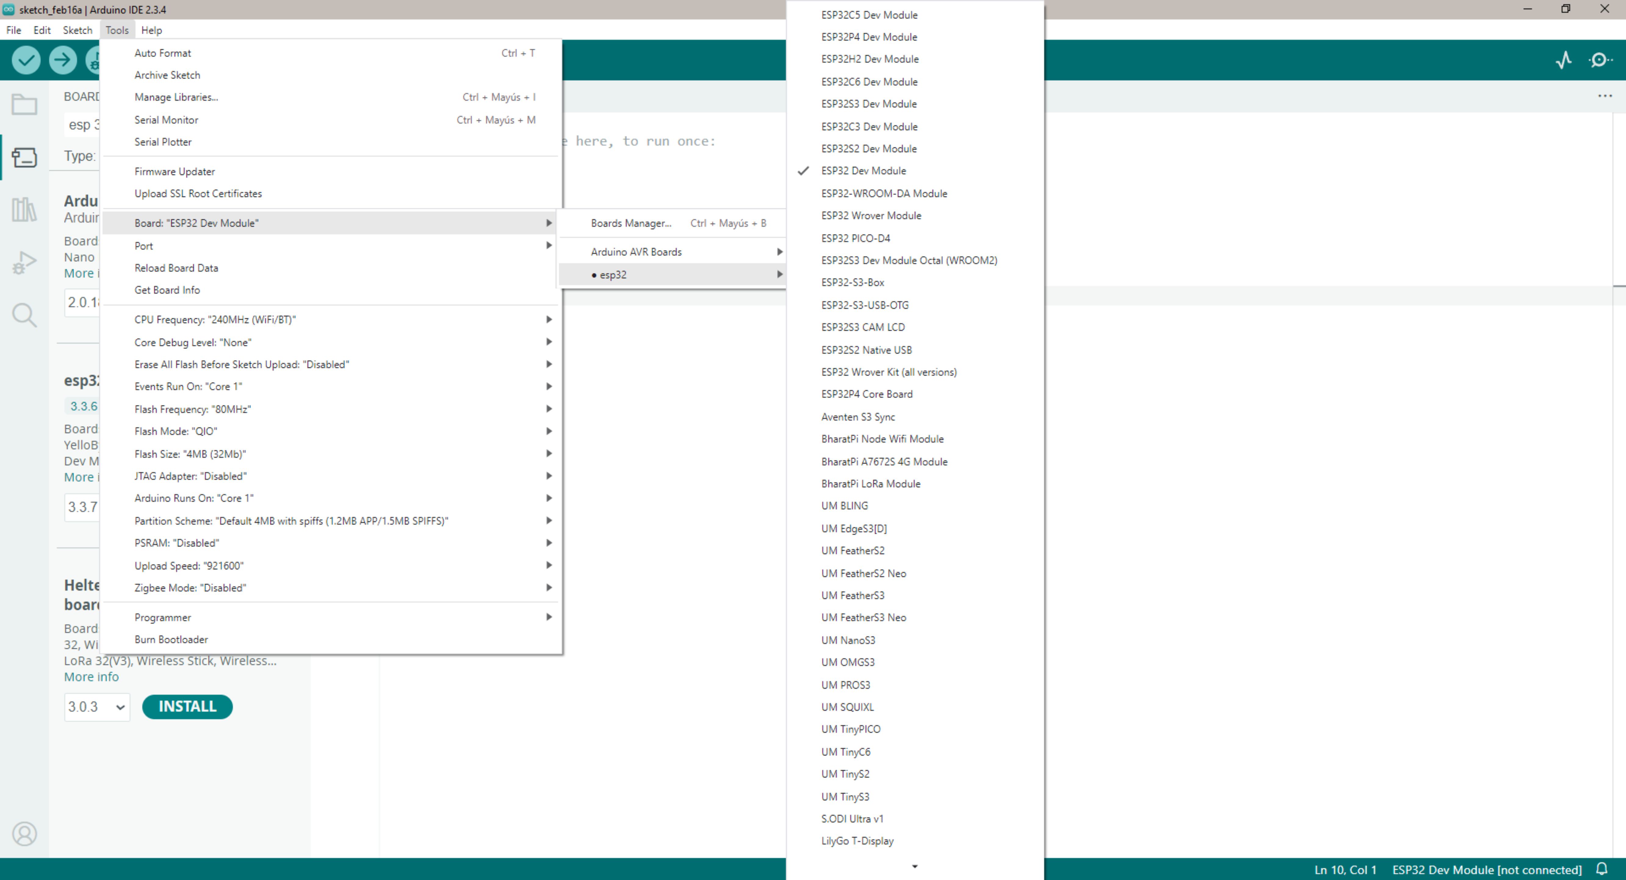Image resolution: width=1626 pixels, height=880 pixels.
Task: Open the Serial Plotter waveform icon
Action: [x=1563, y=60]
